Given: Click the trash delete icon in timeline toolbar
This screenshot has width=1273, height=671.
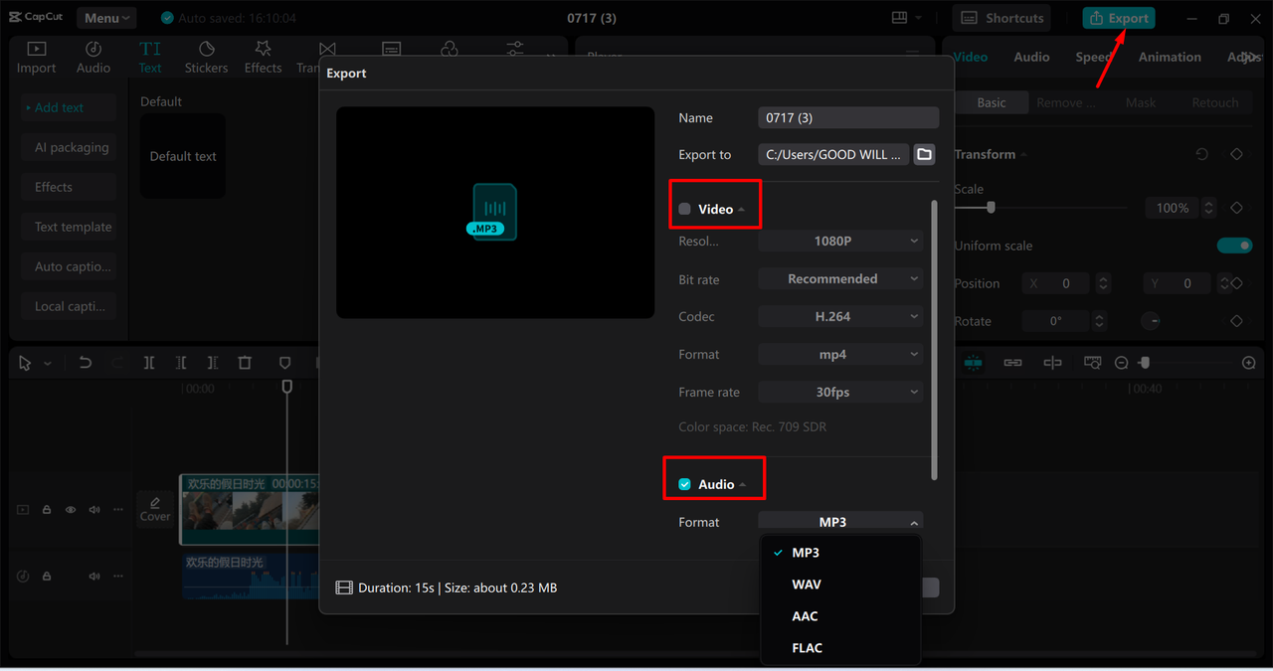Looking at the screenshot, I should (245, 363).
